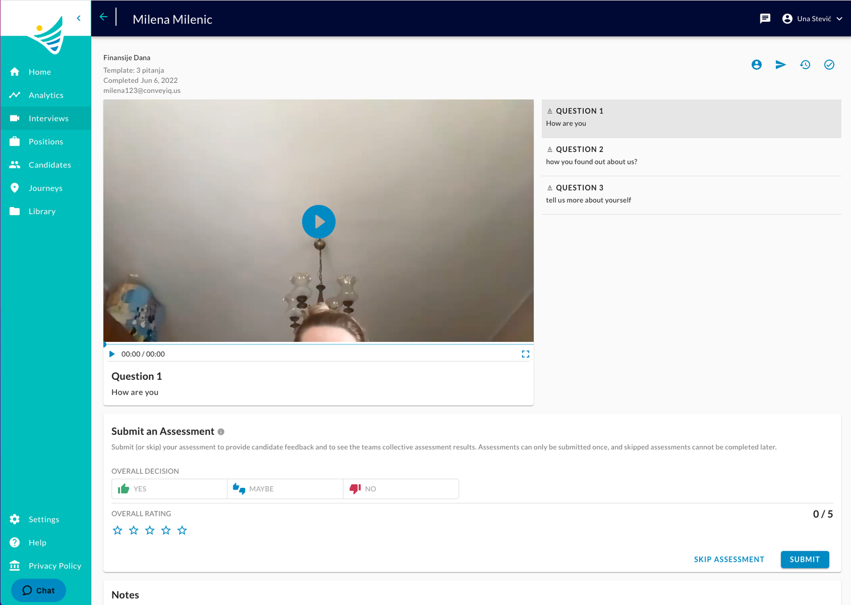
Task: Click the small play control below video
Action: click(112, 354)
